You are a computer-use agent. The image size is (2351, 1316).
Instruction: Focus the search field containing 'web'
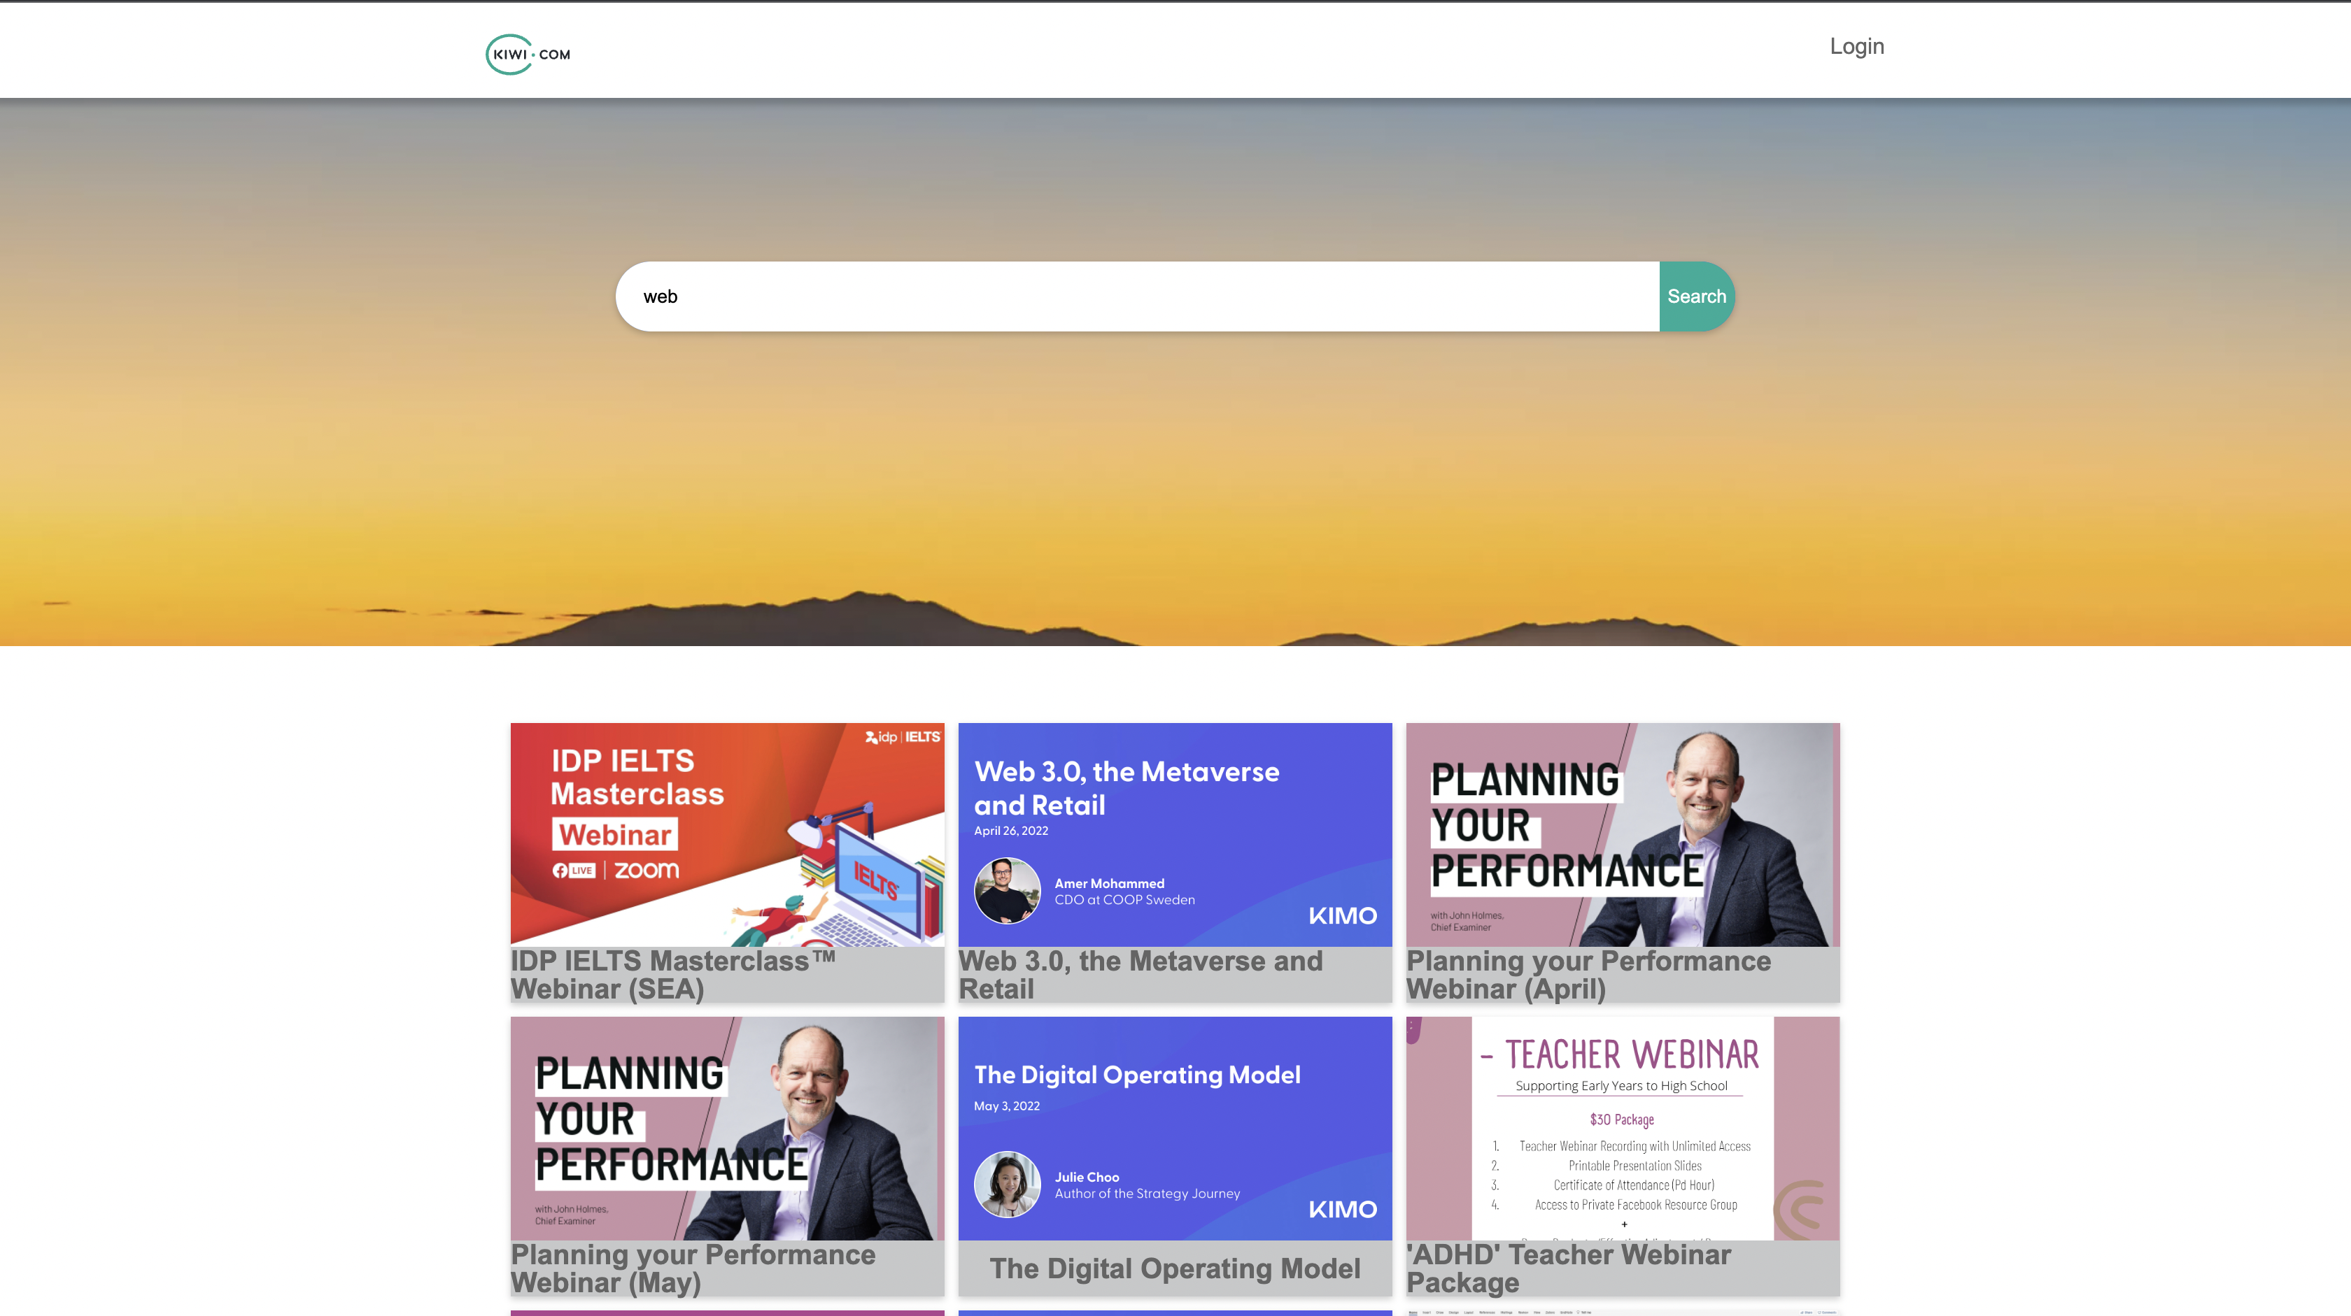click(1137, 296)
